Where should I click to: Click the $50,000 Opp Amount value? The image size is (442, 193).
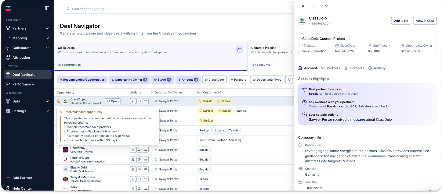(x=374, y=51)
